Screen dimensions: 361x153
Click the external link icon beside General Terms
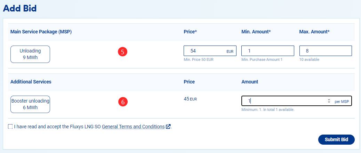click(x=168, y=127)
